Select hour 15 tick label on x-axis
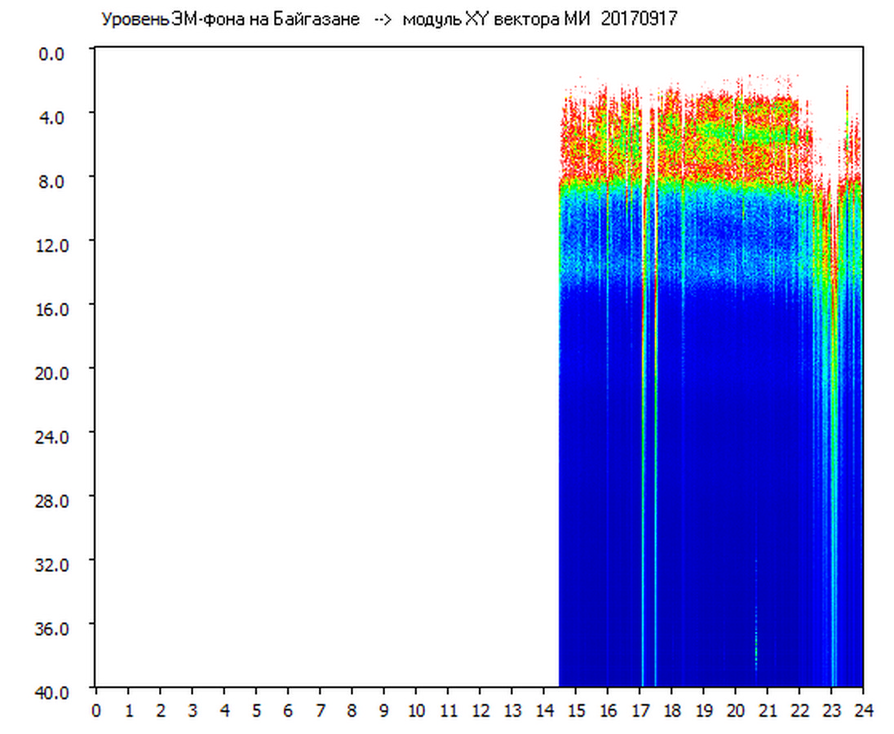Viewport: 894px width, 734px height. click(576, 711)
